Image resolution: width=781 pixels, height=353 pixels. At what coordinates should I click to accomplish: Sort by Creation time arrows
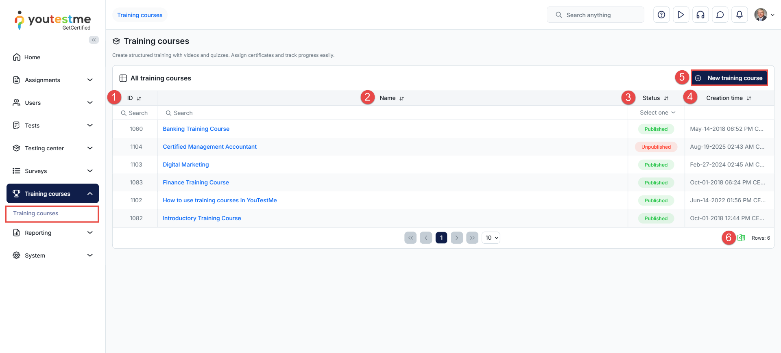coord(749,98)
